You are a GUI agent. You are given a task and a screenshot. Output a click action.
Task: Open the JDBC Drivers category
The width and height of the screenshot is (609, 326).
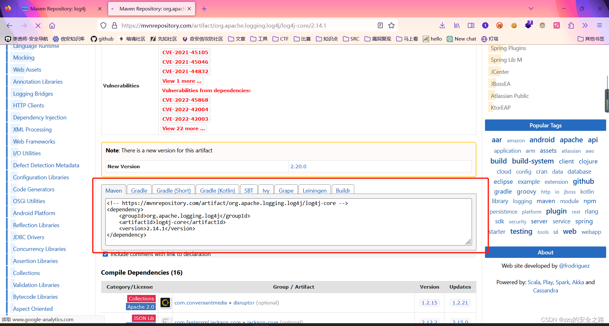29,237
